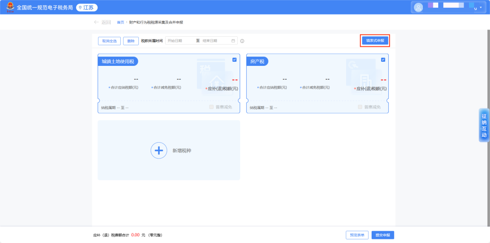This screenshot has width=490, height=243.
Task: Click the info icon beside date range
Action: [x=242, y=41]
